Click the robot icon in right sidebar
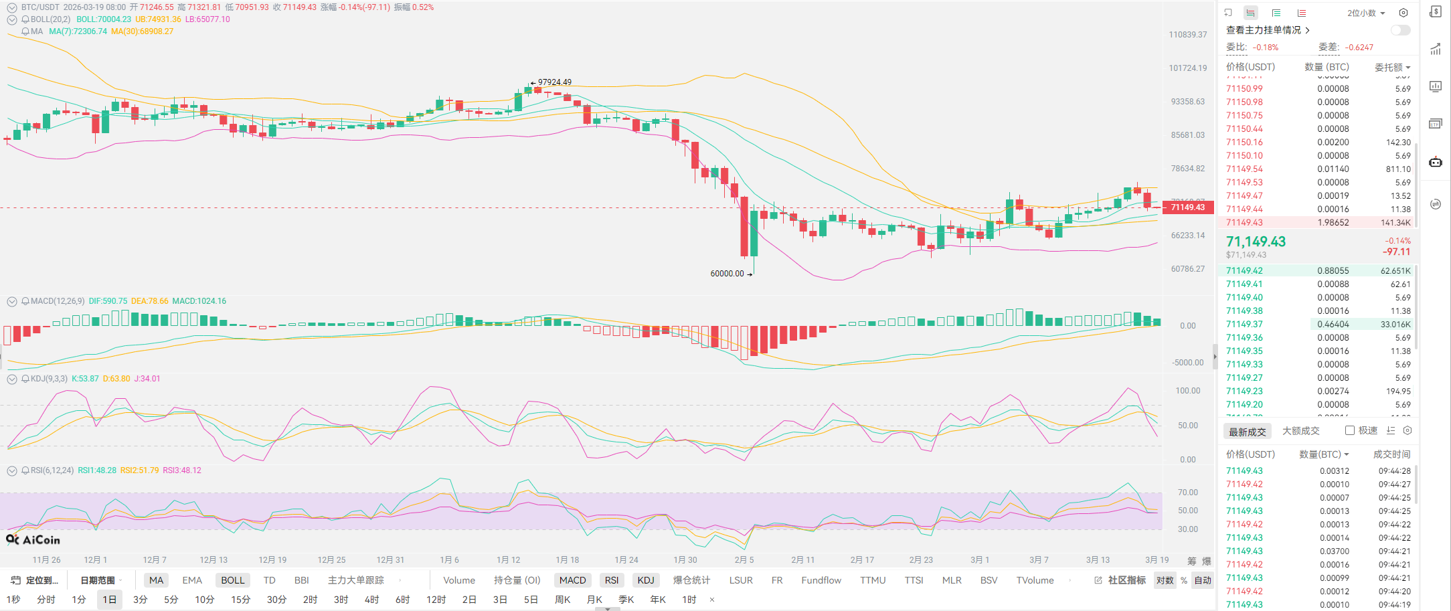This screenshot has width=1451, height=611. tap(1436, 162)
